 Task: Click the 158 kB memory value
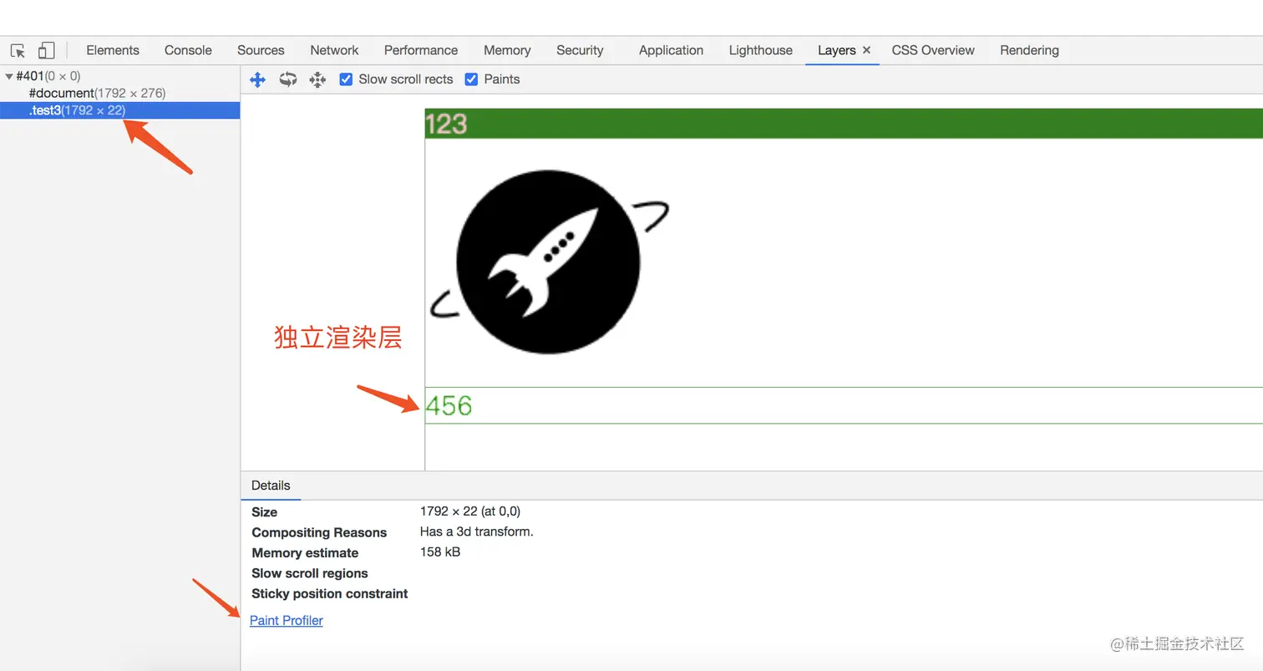coord(440,552)
